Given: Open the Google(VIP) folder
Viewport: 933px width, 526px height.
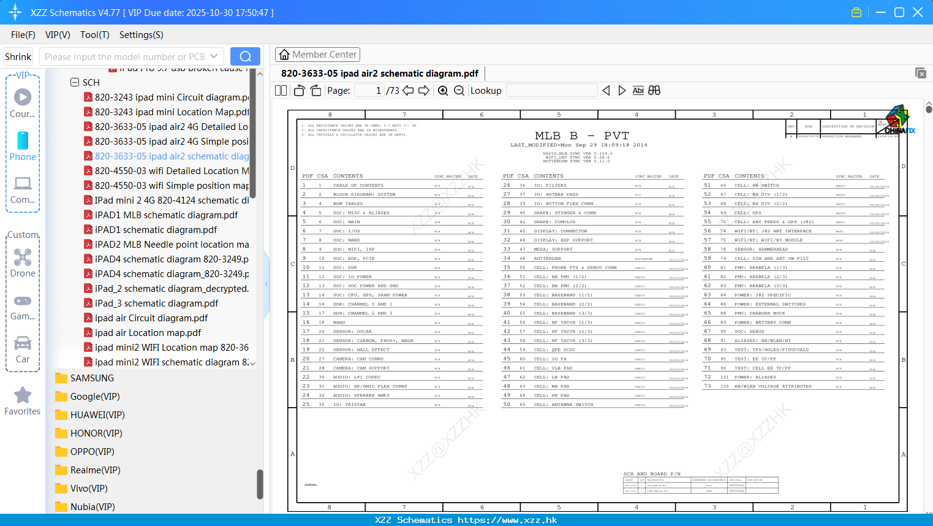Looking at the screenshot, I should tap(88, 397).
